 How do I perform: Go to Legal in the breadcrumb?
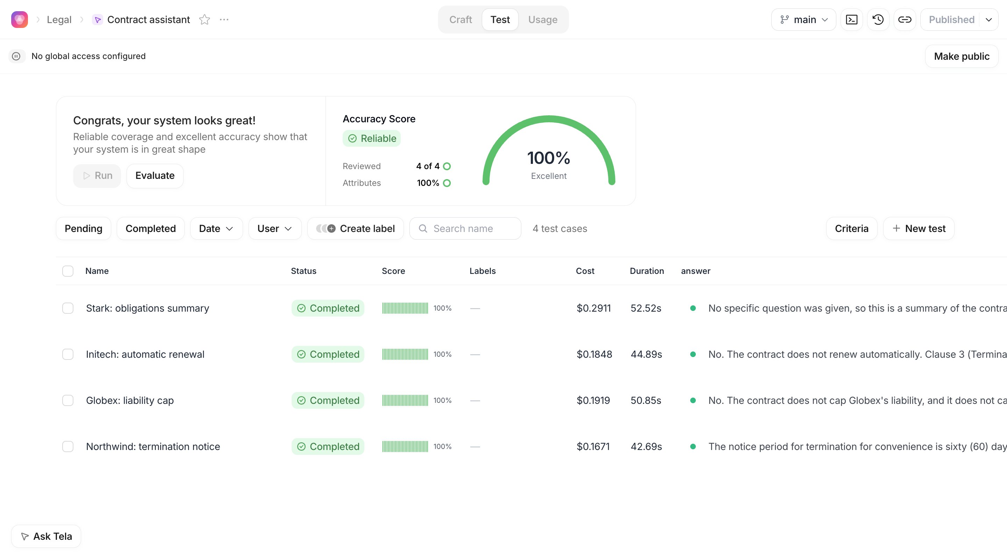[x=59, y=20]
